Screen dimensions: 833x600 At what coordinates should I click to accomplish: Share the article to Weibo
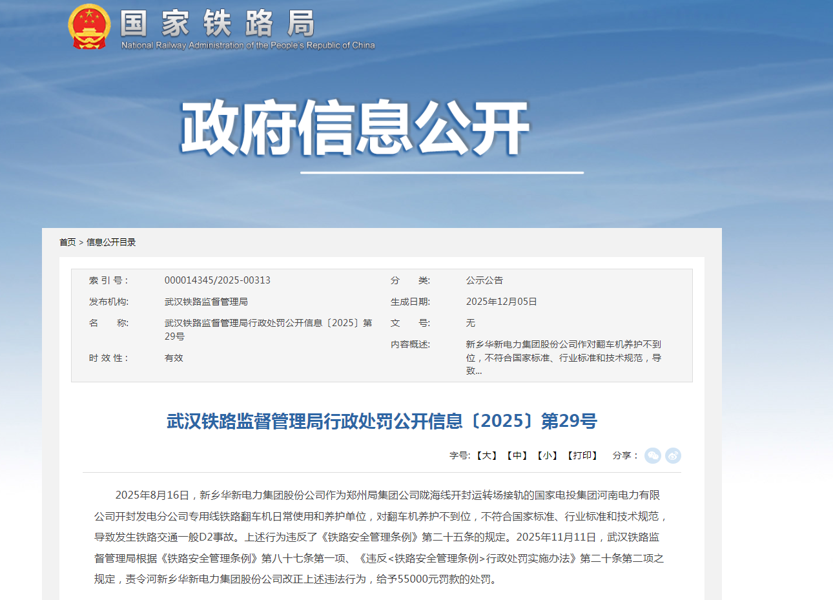pyautogui.click(x=673, y=455)
